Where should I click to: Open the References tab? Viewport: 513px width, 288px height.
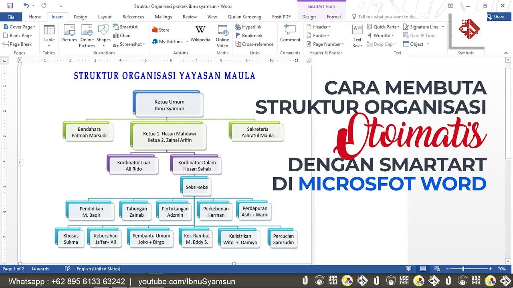(x=133, y=17)
